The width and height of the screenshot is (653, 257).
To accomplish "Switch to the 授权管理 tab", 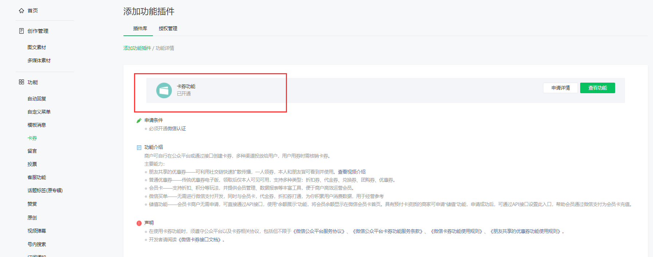I will pos(168,28).
